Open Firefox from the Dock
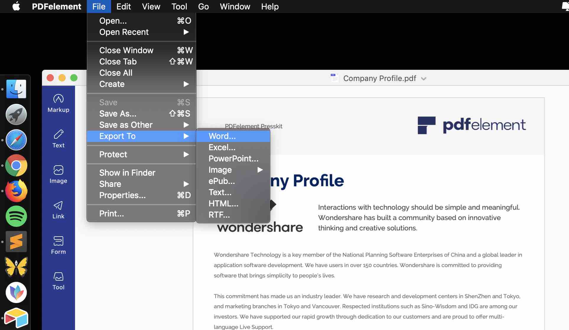 click(16, 191)
